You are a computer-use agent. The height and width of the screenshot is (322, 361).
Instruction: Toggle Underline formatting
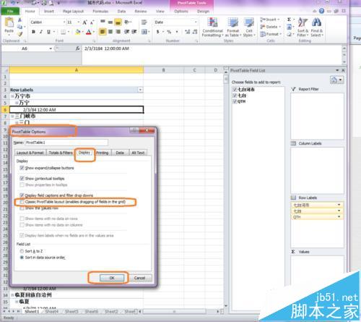click(48, 32)
